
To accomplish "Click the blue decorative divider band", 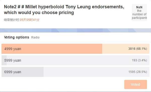I will click(75, 30).
